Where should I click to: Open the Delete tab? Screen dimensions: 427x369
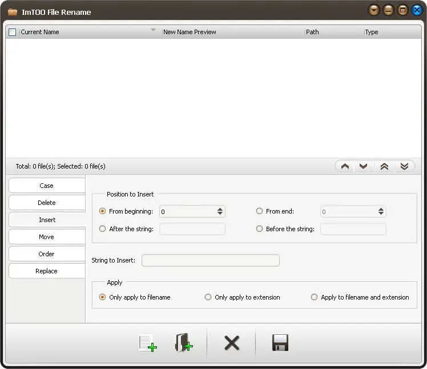(x=47, y=203)
